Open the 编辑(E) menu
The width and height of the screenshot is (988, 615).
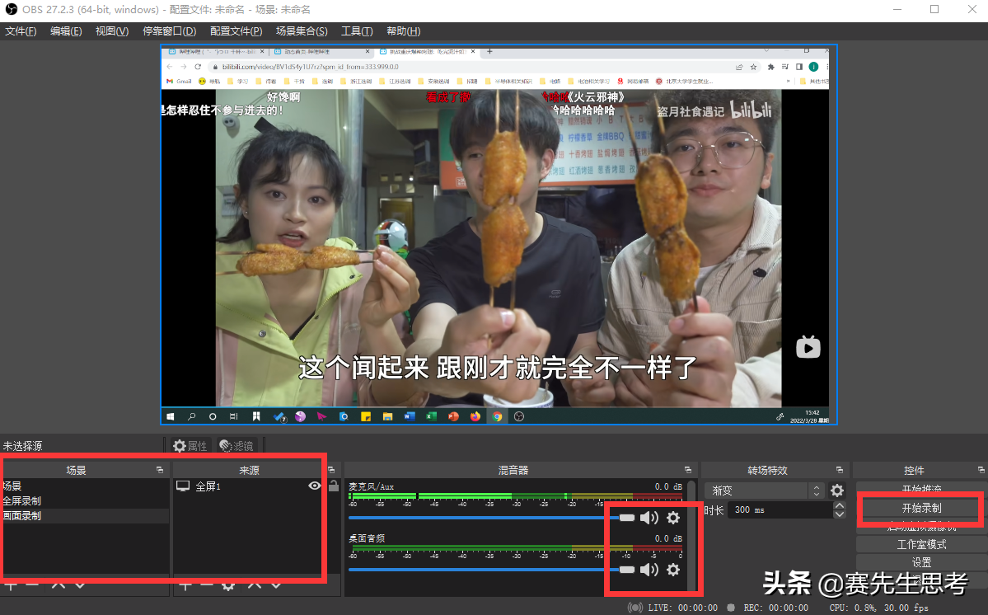66,31
